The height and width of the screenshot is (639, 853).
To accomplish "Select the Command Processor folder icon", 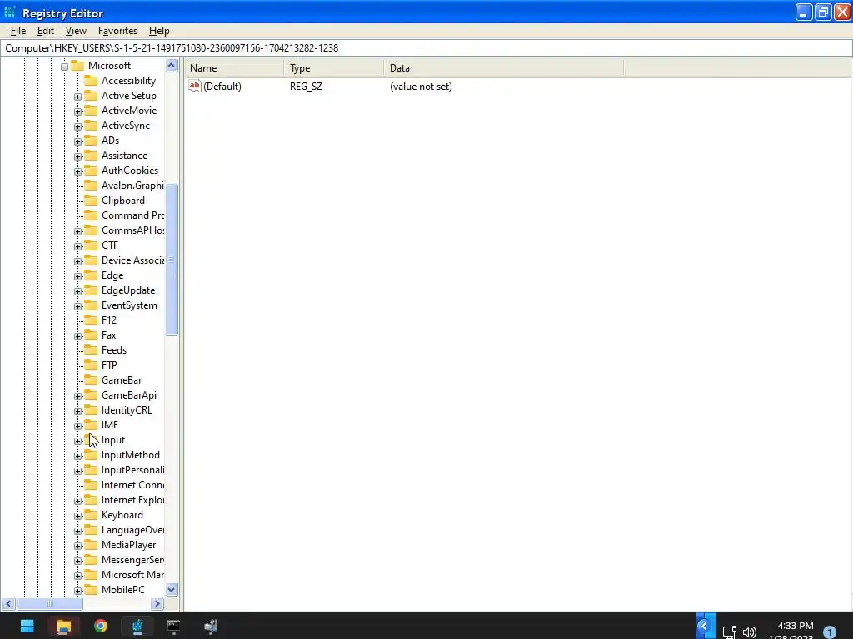I will [x=91, y=215].
